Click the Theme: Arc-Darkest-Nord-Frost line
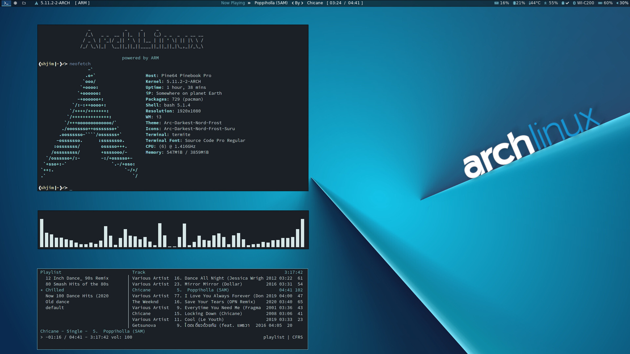Viewport: 630px width, 354px height. coord(184,123)
